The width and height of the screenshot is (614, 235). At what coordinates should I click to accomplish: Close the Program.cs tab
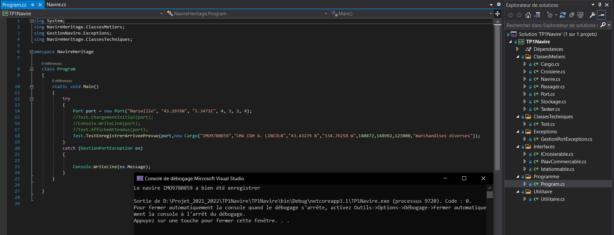point(40,5)
